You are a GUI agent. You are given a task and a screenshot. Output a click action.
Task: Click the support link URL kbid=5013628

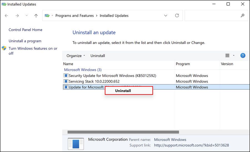tap(191, 145)
